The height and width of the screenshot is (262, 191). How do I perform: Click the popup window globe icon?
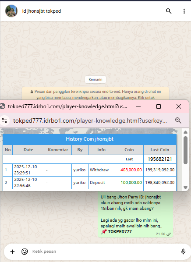(2, 106)
